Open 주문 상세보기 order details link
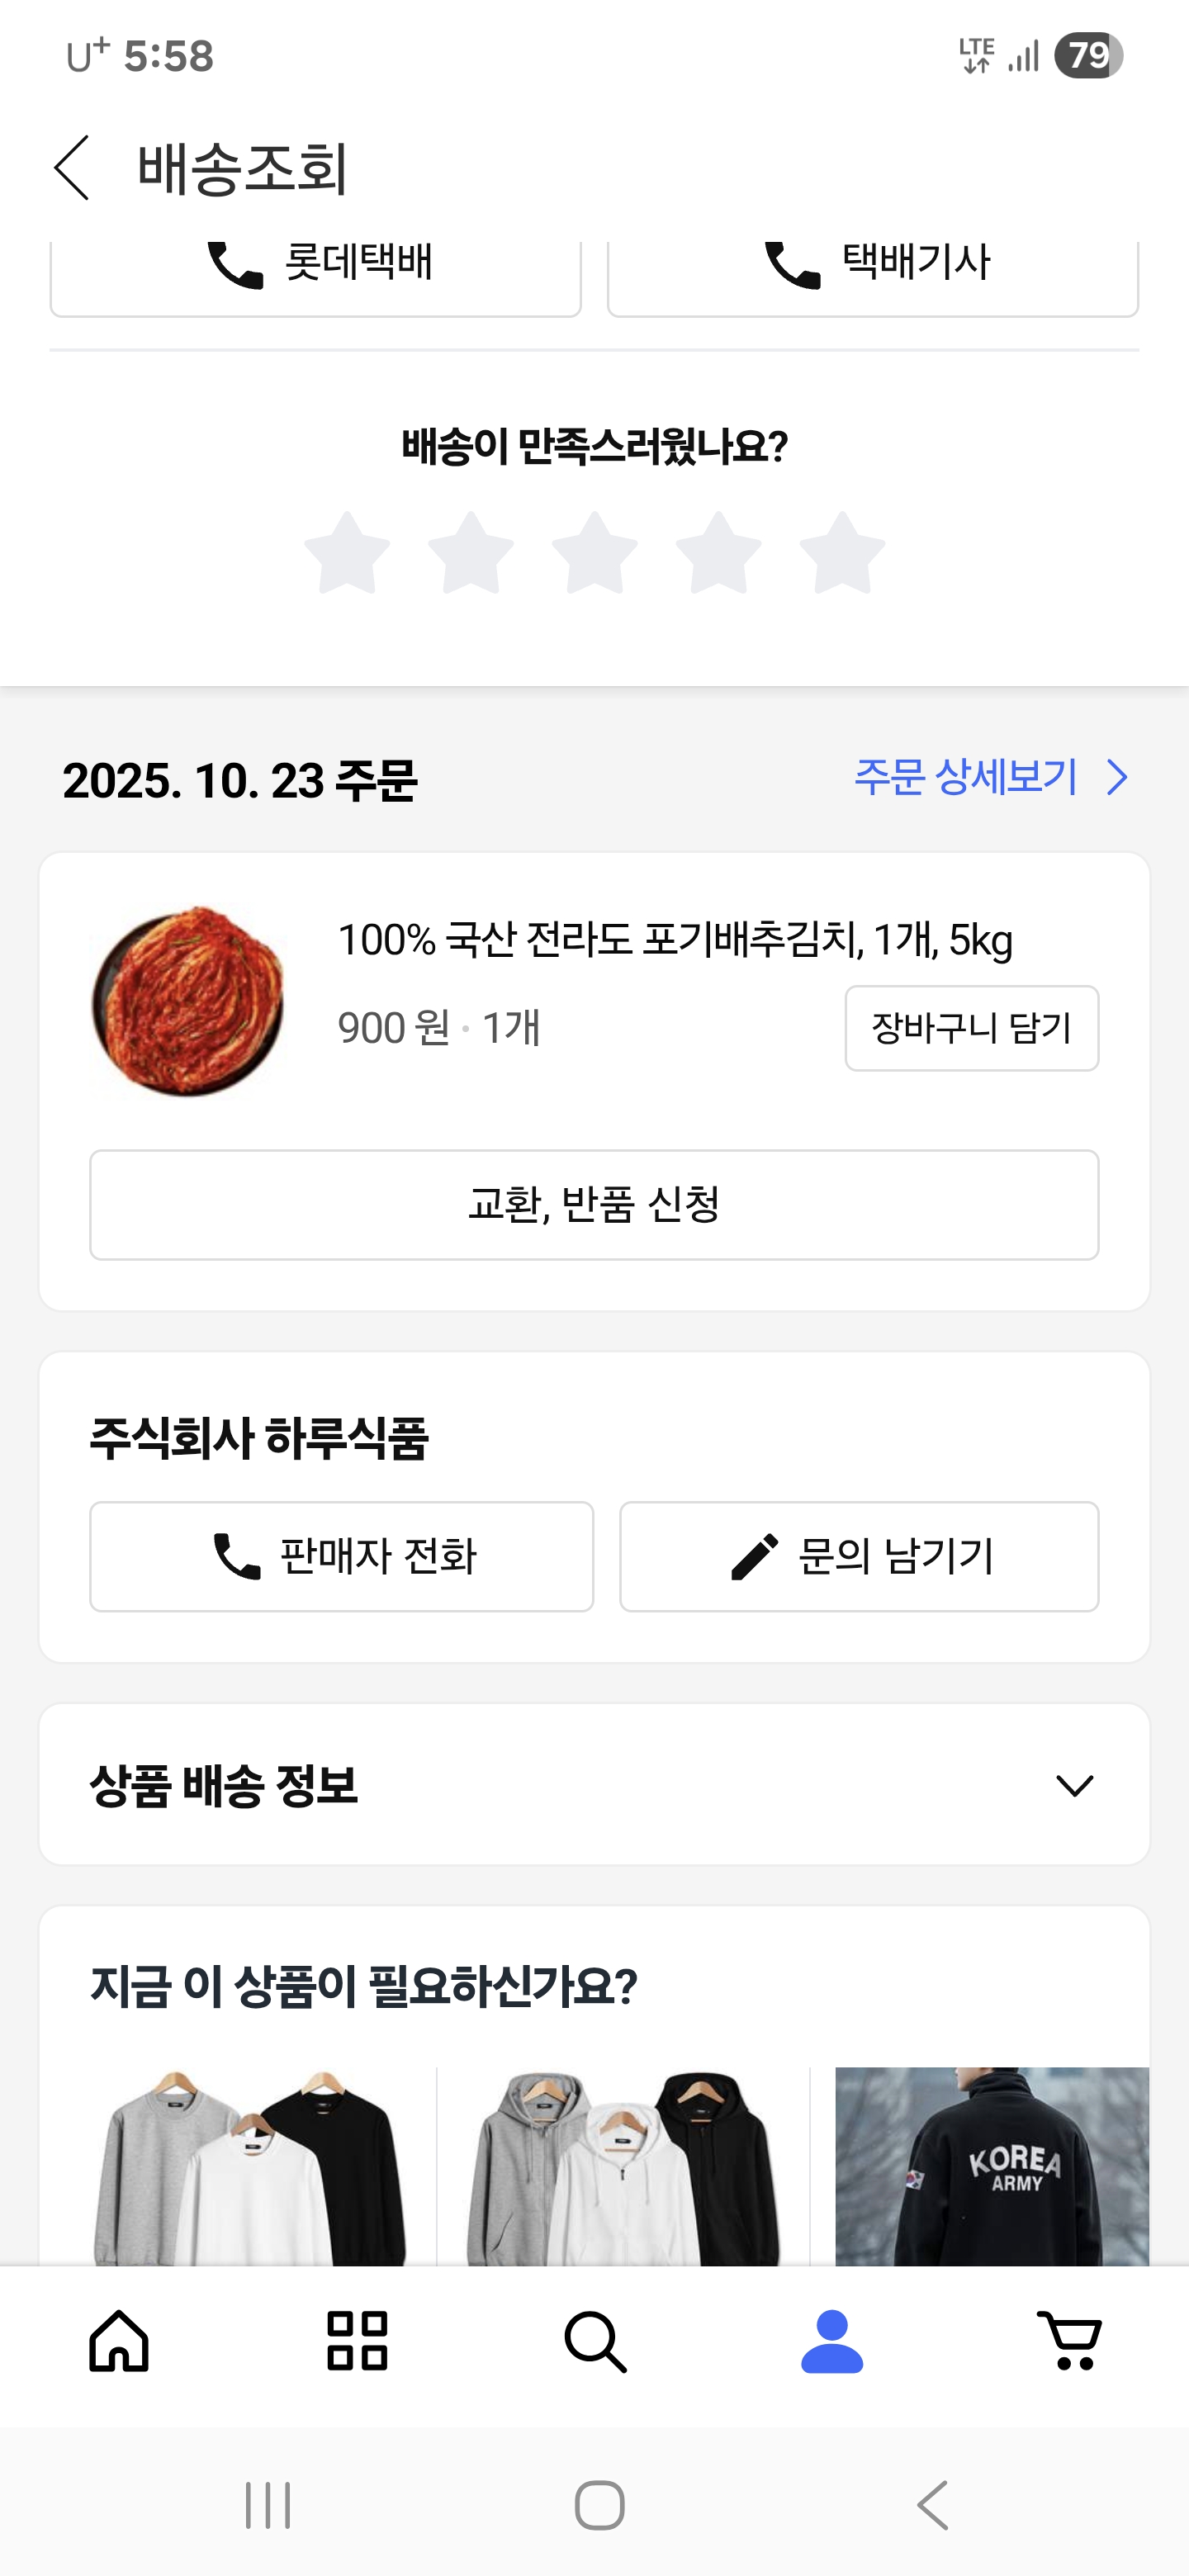Viewport: 1189px width, 2576px height. [x=990, y=777]
